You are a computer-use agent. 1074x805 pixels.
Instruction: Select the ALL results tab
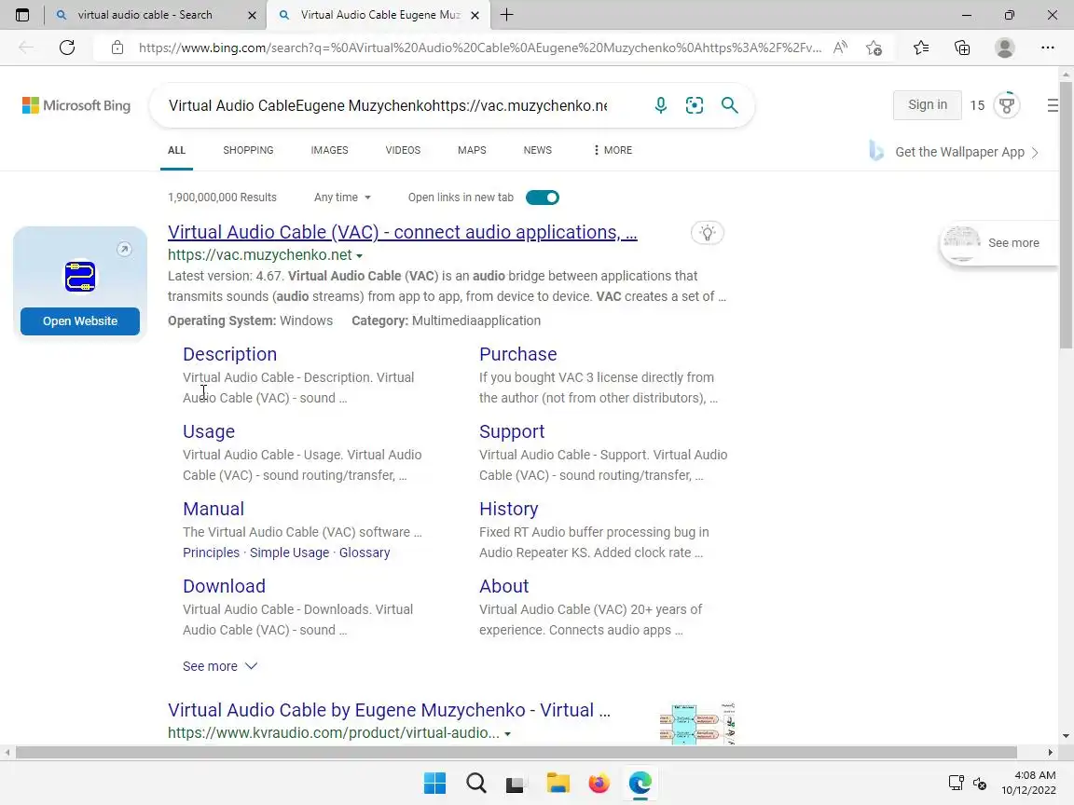177,150
